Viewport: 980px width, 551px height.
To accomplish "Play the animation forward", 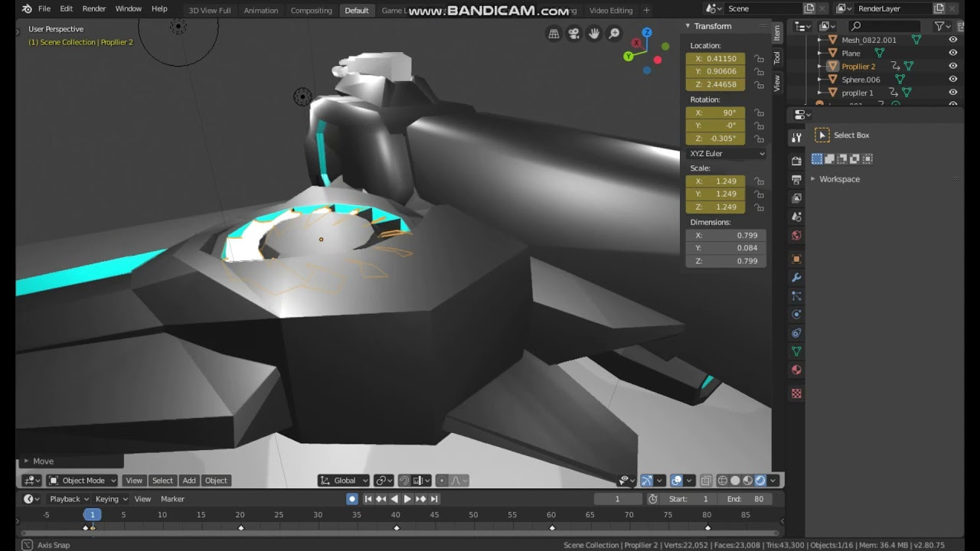I will pyautogui.click(x=407, y=499).
